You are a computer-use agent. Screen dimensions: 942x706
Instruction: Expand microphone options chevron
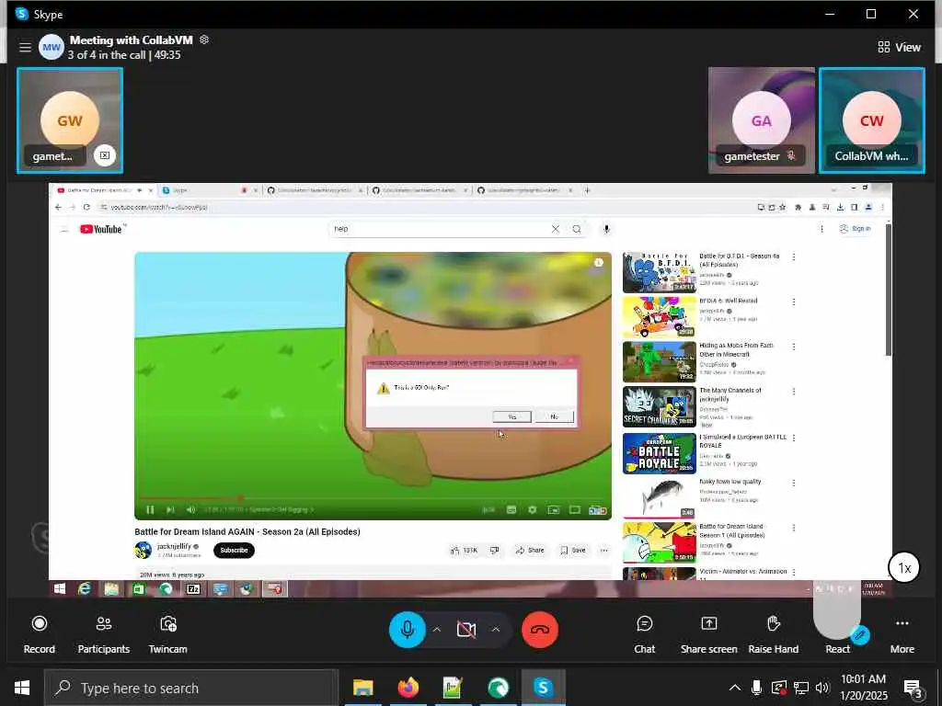[x=437, y=629]
